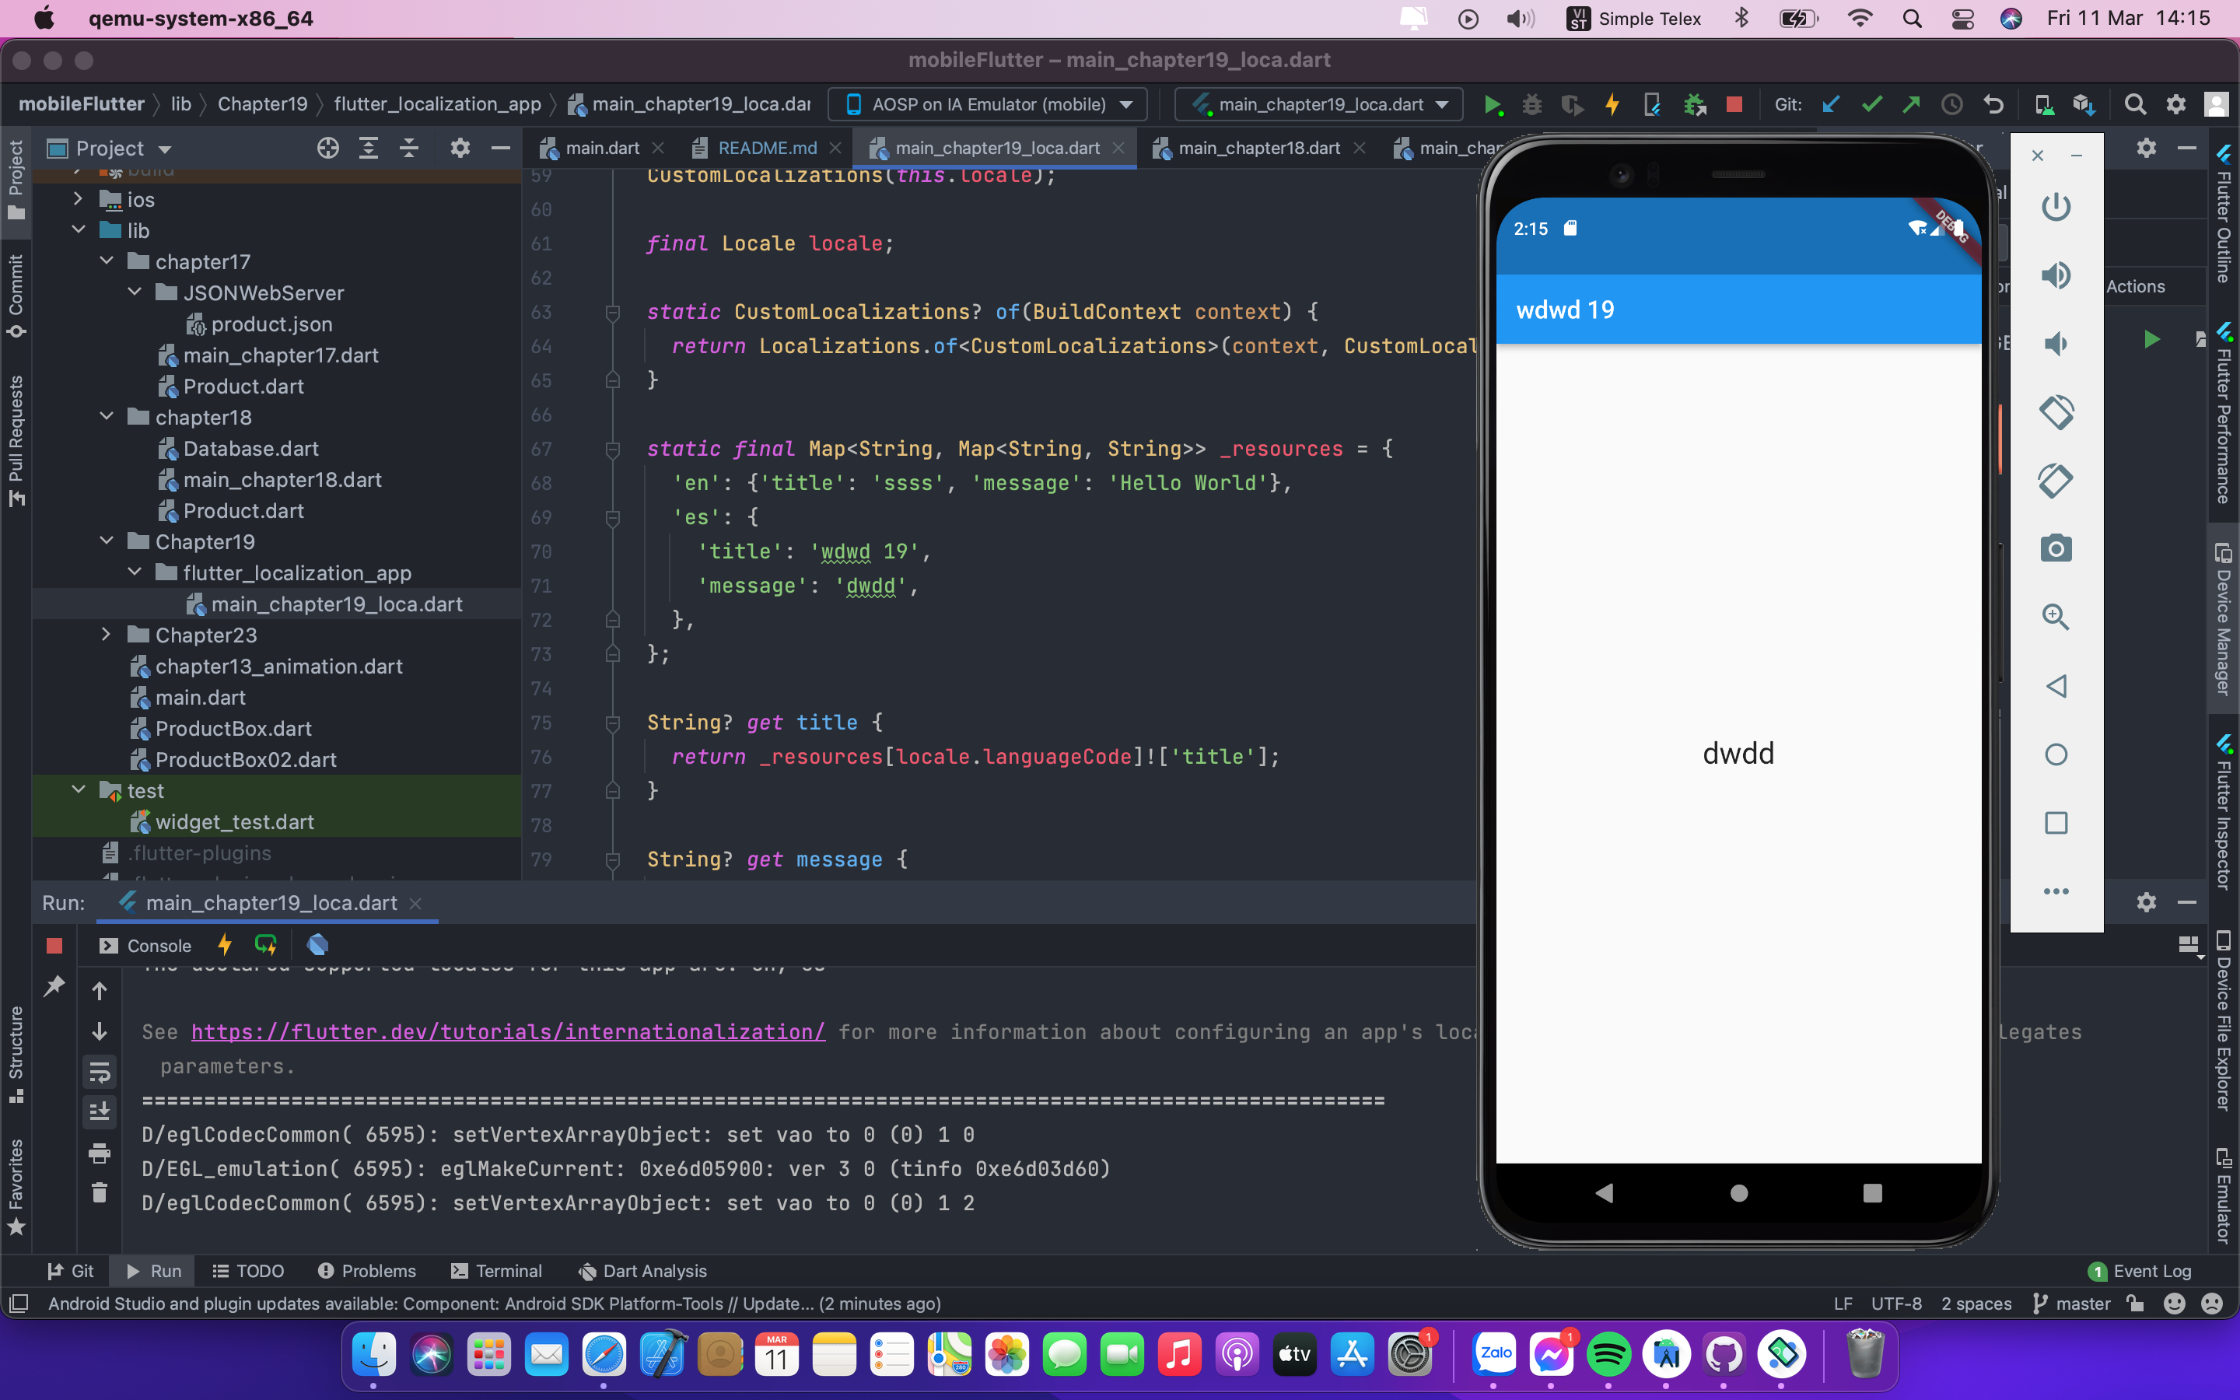
Task: Expand the ios folder
Action: (79, 199)
